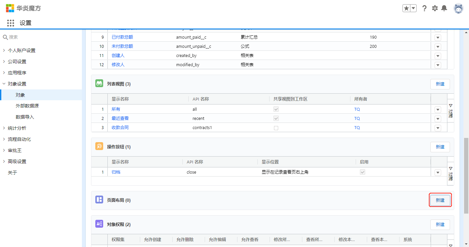Click 新建 in the 对象权限 section
The image size is (469, 247).
tap(440, 224)
